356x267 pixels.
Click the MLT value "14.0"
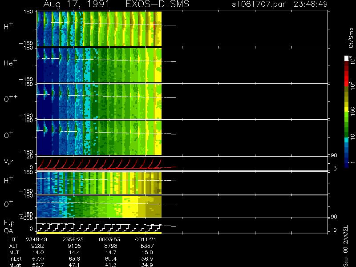(x=38, y=252)
